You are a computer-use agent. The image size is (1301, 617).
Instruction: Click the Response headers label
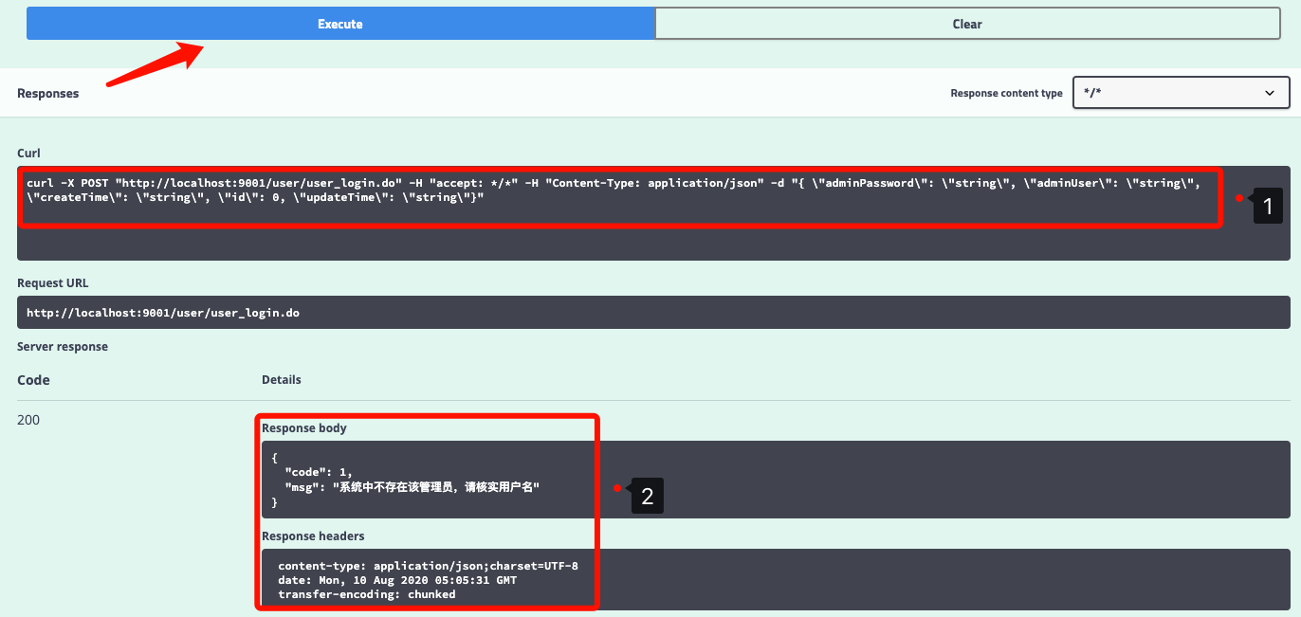pyautogui.click(x=313, y=536)
